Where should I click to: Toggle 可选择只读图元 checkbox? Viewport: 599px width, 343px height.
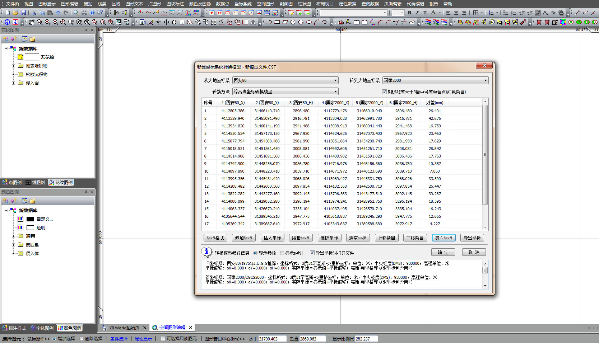(x=163, y=339)
